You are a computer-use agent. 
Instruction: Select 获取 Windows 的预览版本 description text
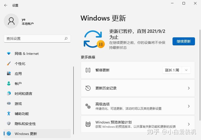coord(135,127)
